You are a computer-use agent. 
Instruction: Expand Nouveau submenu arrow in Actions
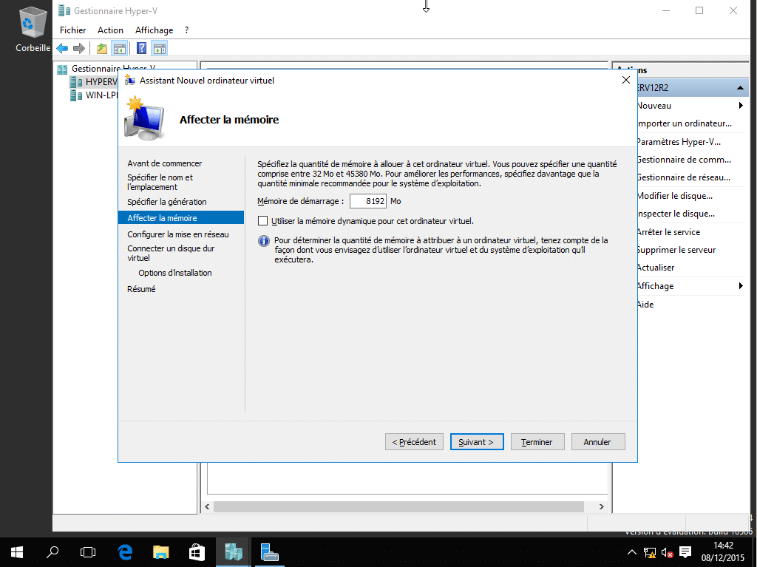tap(741, 105)
